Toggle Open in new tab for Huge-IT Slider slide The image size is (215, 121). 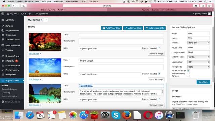click(x=159, y=99)
